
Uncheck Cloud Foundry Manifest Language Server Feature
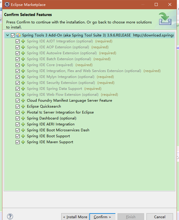pyautogui.click(x=18, y=101)
